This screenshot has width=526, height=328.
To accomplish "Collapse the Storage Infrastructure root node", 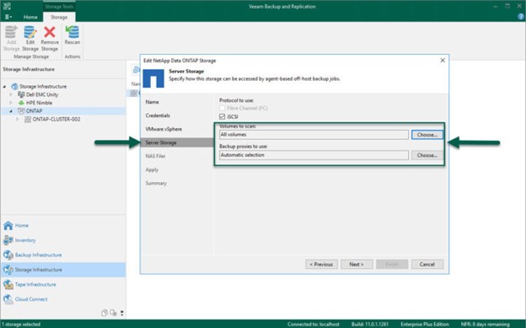I will pos(5,87).
